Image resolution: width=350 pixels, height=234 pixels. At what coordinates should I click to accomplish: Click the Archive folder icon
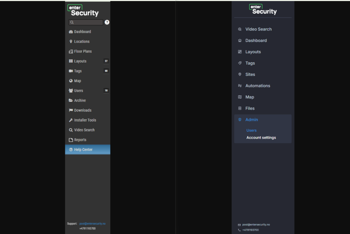pos(71,100)
